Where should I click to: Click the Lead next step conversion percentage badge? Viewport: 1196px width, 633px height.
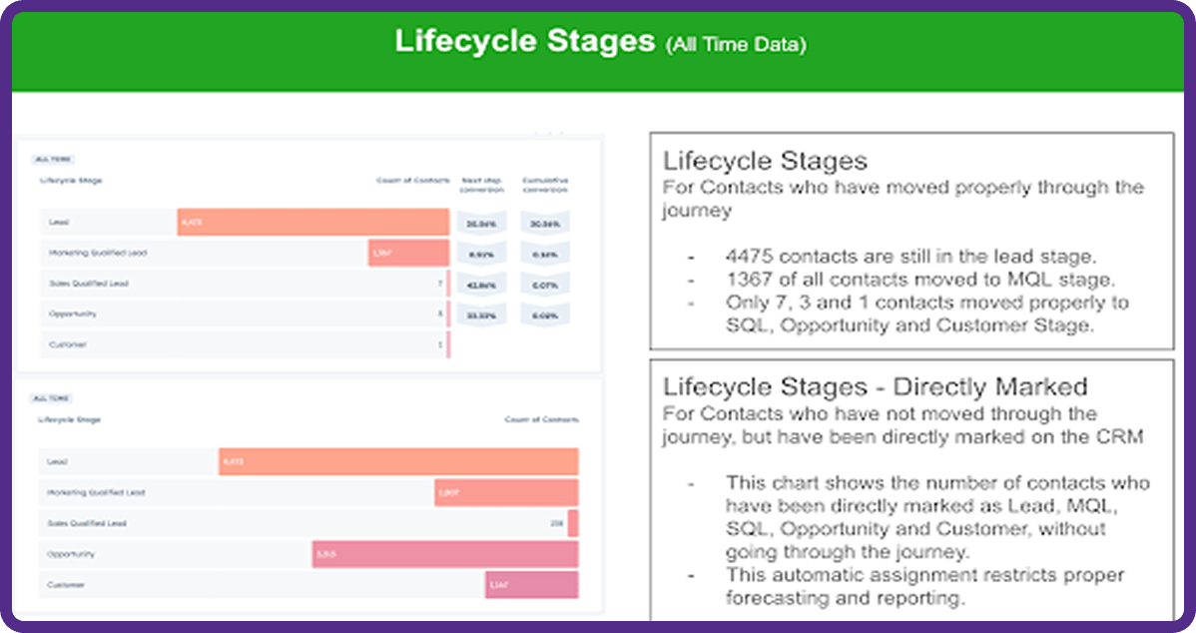tap(481, 223)
